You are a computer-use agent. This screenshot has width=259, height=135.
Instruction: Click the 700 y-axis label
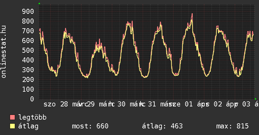point(28,31)
